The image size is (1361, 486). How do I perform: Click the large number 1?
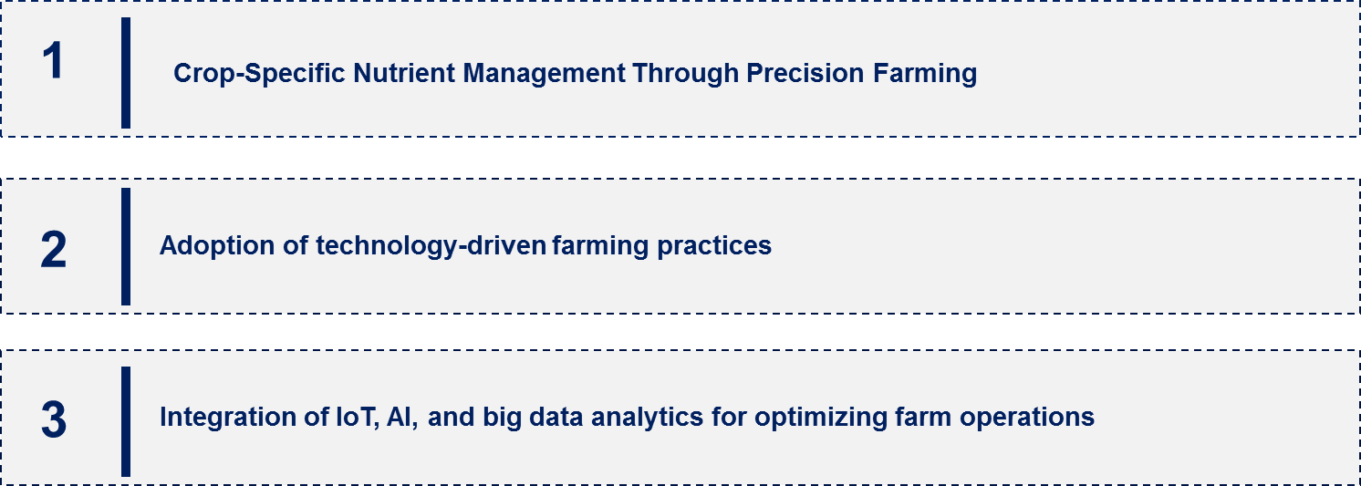[x=52, y=63]
